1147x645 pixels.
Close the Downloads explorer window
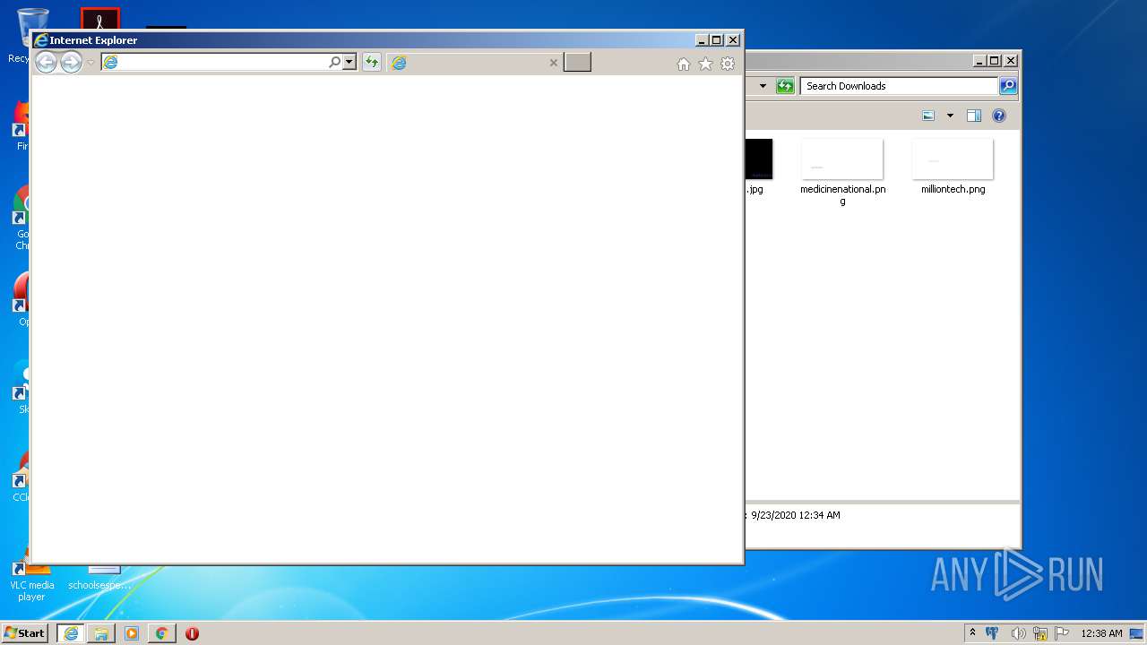1011,61
